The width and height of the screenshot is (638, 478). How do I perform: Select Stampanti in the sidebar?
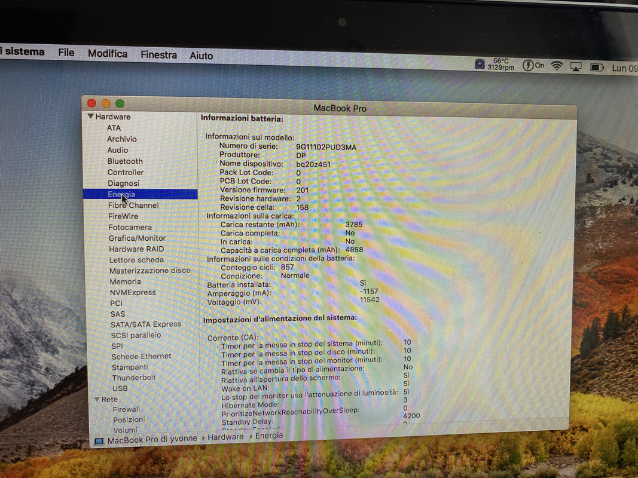coord(130,367)
